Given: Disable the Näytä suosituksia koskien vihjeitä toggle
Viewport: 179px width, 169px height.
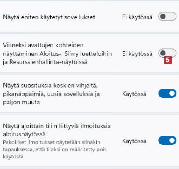Looking at the screenshot, I should [167, 93].
